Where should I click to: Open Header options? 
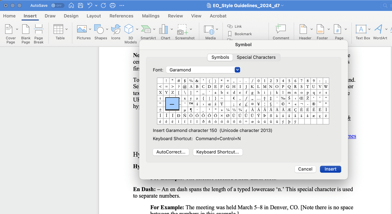click(x=305, y=32)
